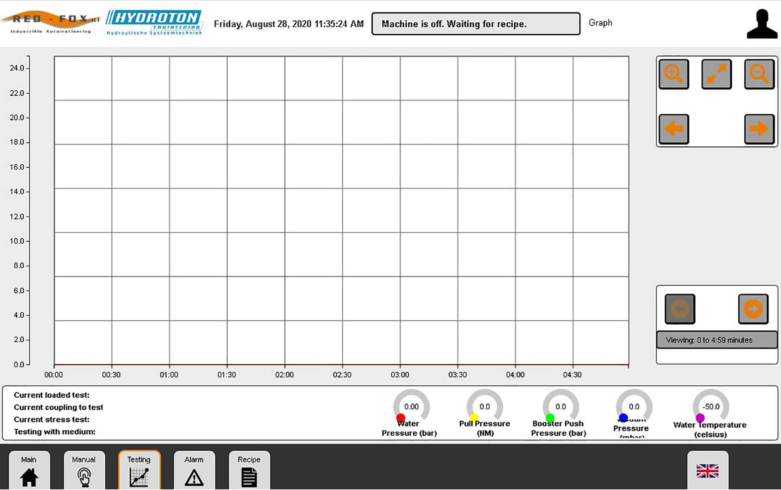Open the user profile silhouette icon
This screenshot has width=781, height=490.
(761, 24)
